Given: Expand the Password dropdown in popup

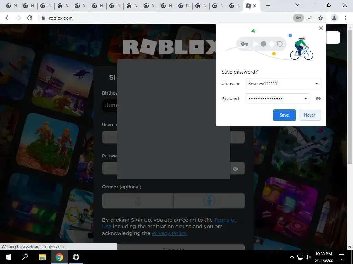Looking at the screenshot, I should point(306,99).
